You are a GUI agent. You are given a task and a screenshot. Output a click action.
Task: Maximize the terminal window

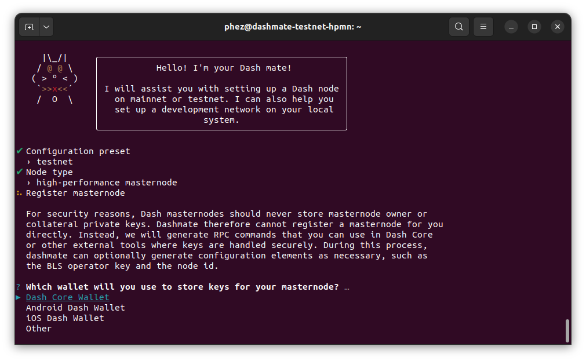tap(534, 27)
